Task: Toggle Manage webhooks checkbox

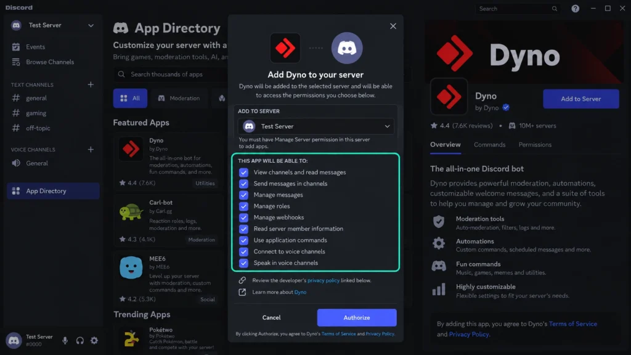Action: 243,218
